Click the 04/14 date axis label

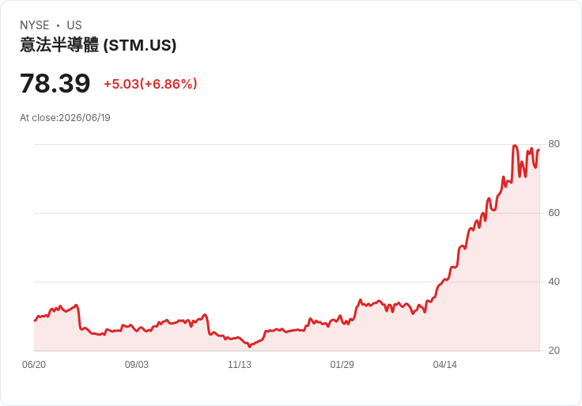pyautogui.click(x=444, y=365)
